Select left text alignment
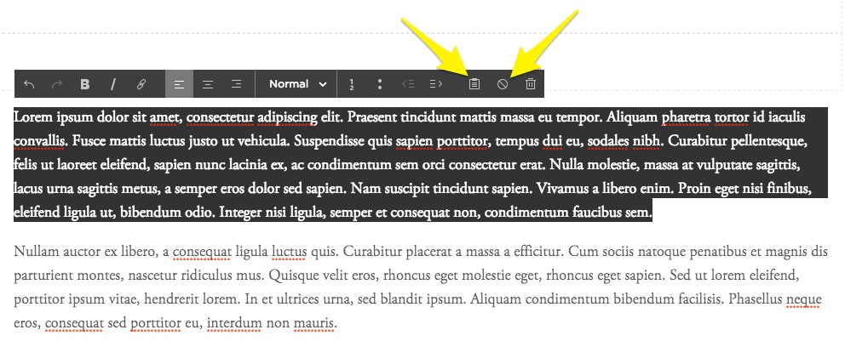 pos(179,84)
